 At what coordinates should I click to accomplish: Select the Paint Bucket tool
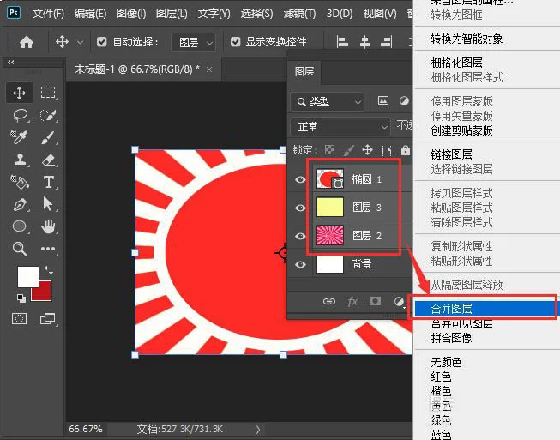coord(20,182)
